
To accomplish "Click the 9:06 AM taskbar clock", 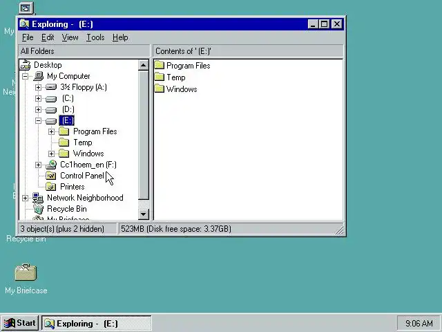I will click(419, 323).
